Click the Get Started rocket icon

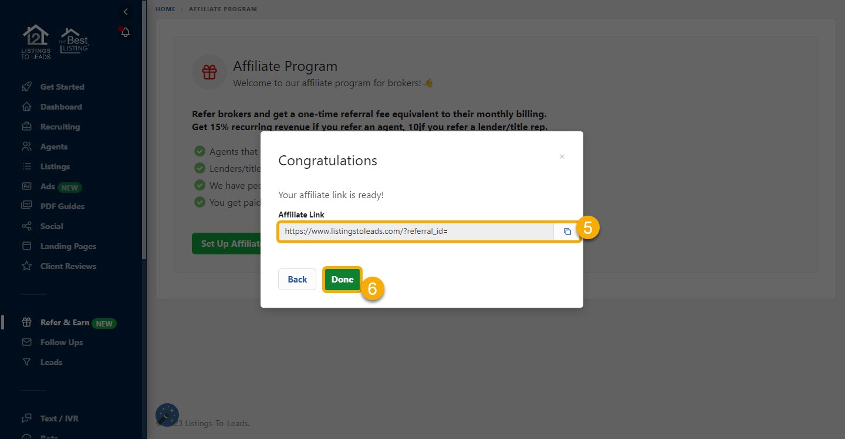[26, 87]
